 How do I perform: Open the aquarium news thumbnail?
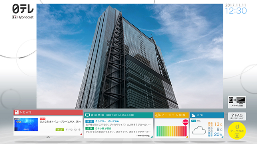tap(26, 124)
